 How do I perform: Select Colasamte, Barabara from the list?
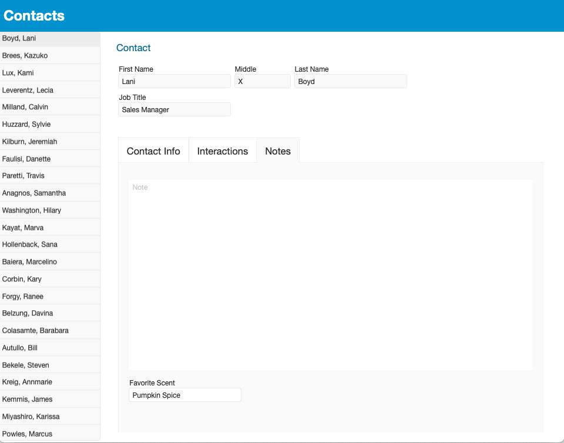(50, 330)
